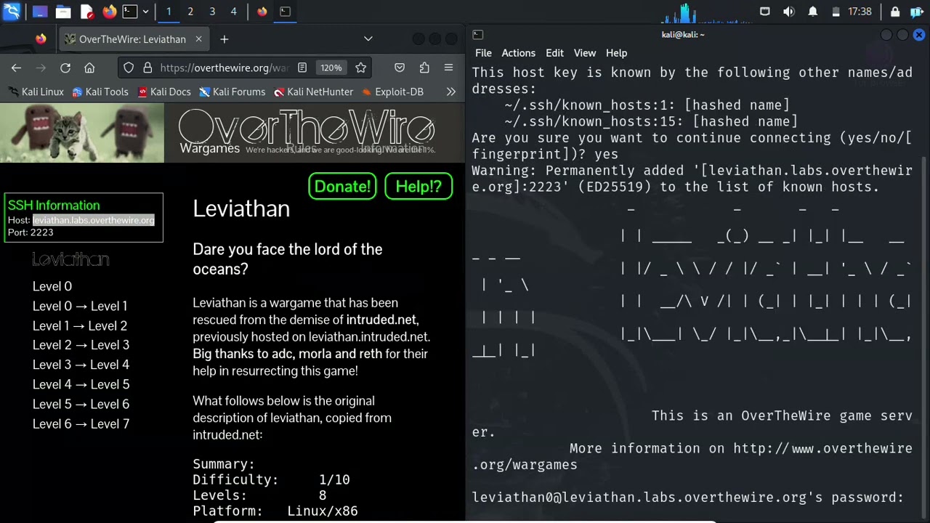Viewport: 930px width, 523px height.
Task: Expand the list all tabs chevron
Action: (368, 39)
